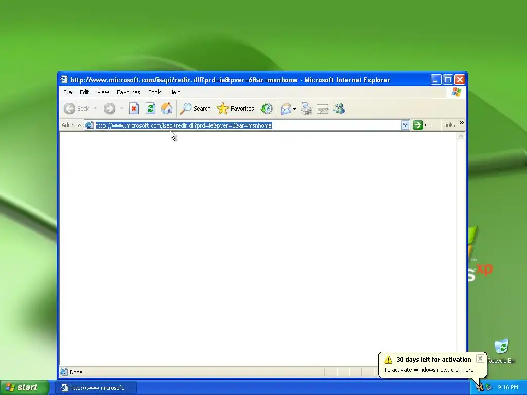The height and width of the screenshot is (395, 527).
Task: Click the Done status bar text
Action: [76, 372]
